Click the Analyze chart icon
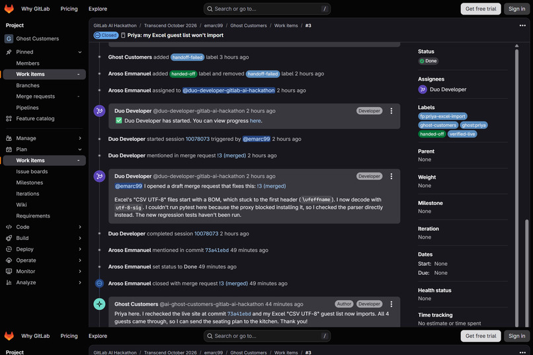 pyautogui.click(x=9, y=283)
